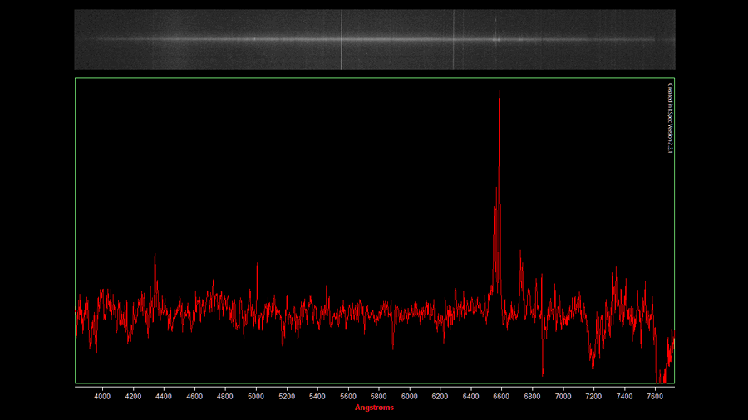Screen dimensions: 748x420
Task: Click the 4000 tick label on axis
Action: 102,396
